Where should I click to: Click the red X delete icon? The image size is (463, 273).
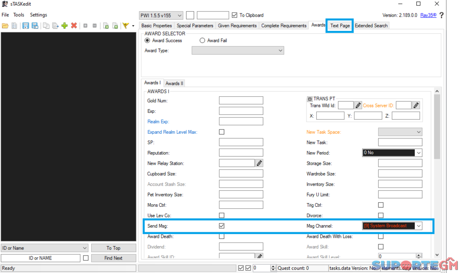pos(74,26)
